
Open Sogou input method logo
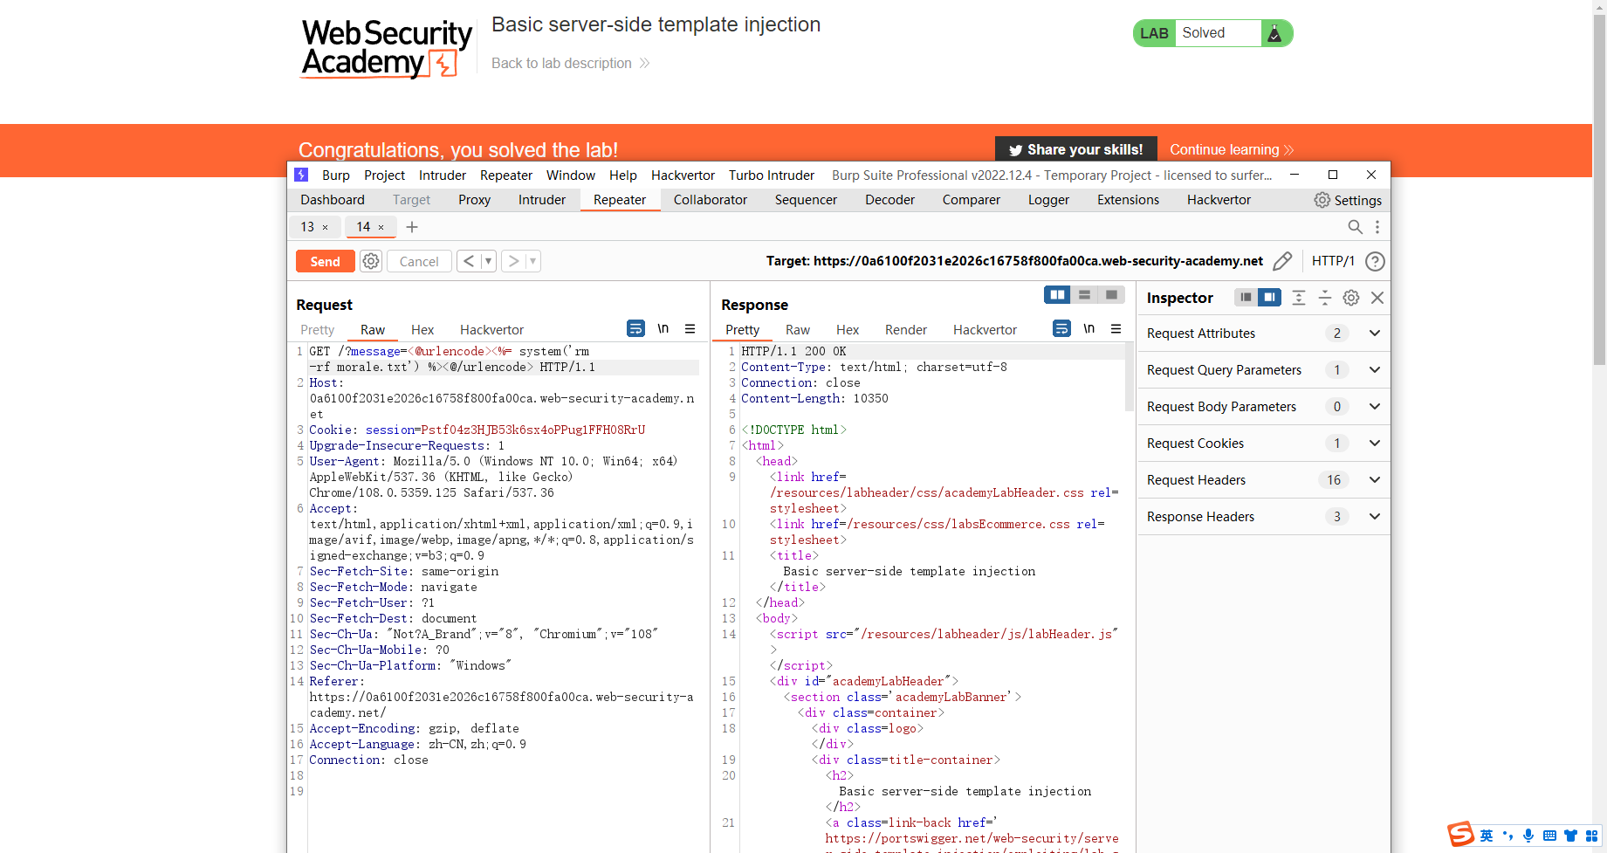[x=1460, y=835]
